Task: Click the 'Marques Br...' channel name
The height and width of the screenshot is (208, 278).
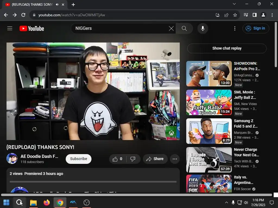Action: 243,133
